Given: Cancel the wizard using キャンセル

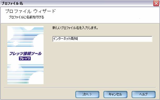Looking at the screenshot, I should point(115,95).
